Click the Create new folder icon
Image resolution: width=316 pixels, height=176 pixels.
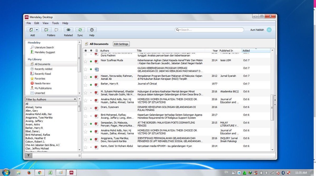[46, 30]
